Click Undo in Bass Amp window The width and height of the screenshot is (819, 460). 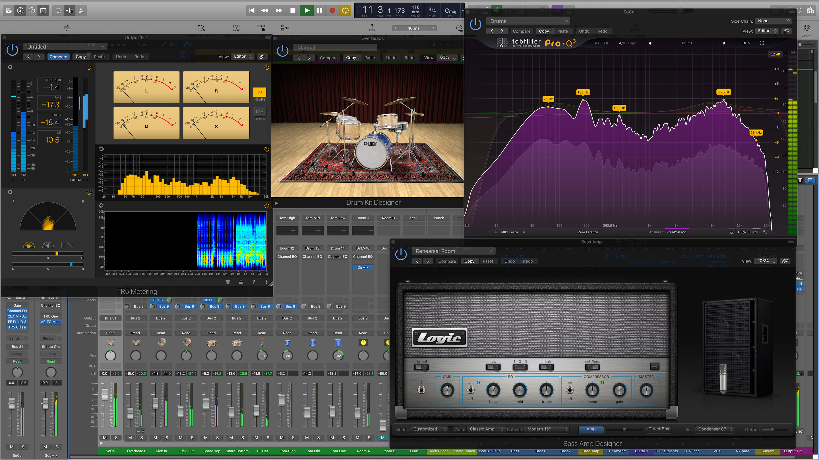click(509, 261)
